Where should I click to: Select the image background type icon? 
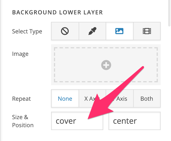click(120, 31)
